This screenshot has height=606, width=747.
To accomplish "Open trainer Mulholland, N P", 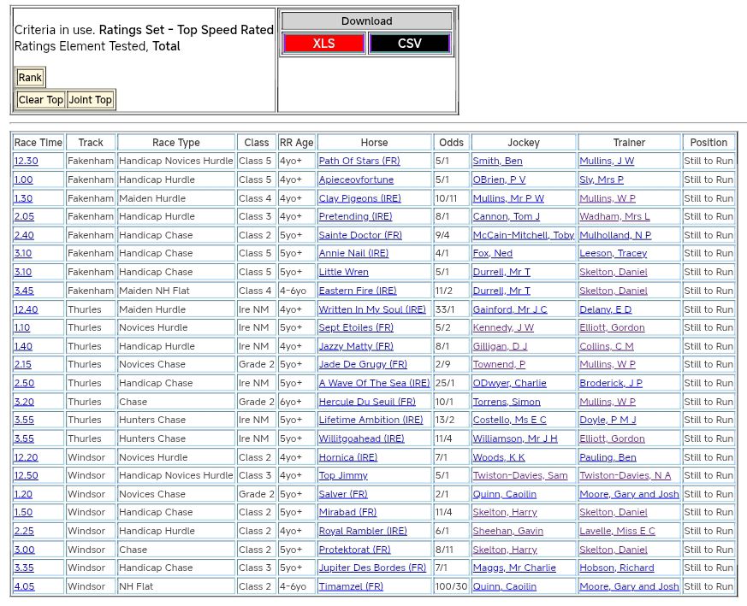I will coord(614,235).
